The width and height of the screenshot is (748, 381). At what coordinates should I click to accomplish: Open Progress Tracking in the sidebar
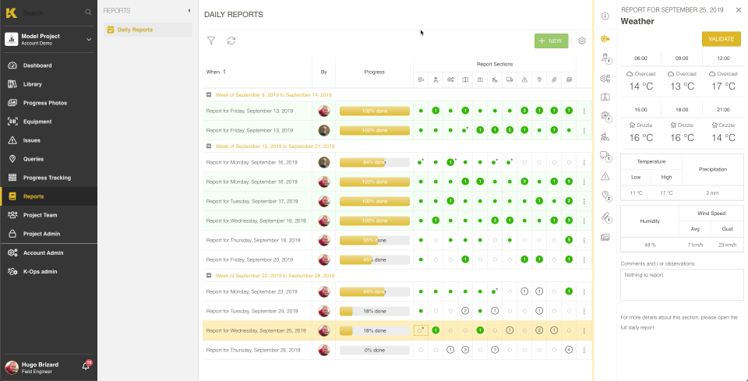click(47, 178)
